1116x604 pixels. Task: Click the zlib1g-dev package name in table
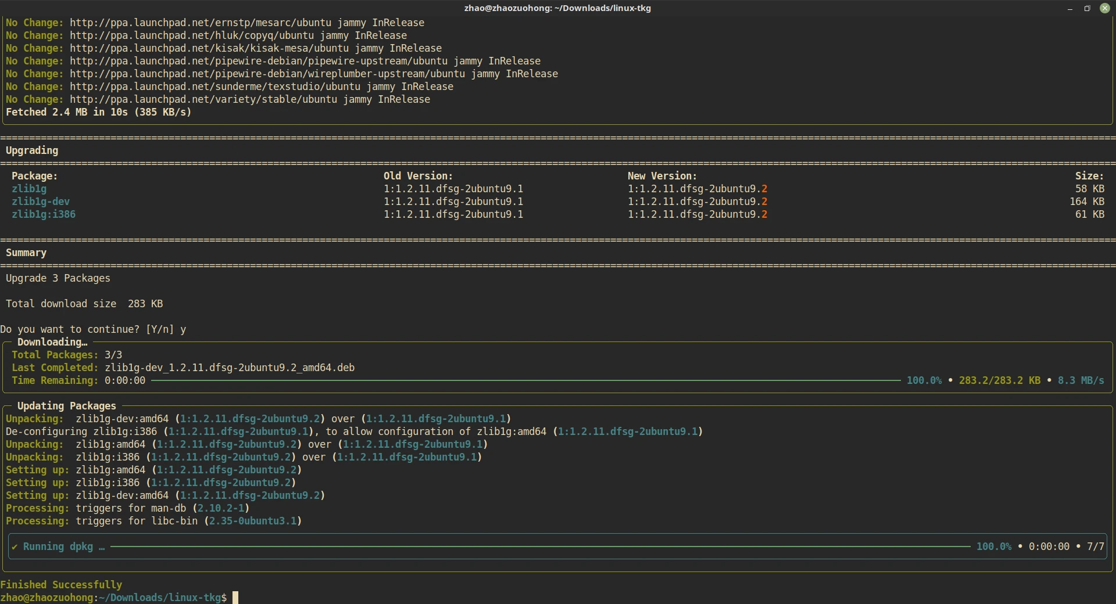(x=41, y=202)
